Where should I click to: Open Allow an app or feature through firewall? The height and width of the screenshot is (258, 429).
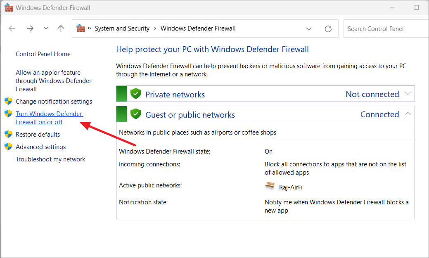click(x=53, y=81)
